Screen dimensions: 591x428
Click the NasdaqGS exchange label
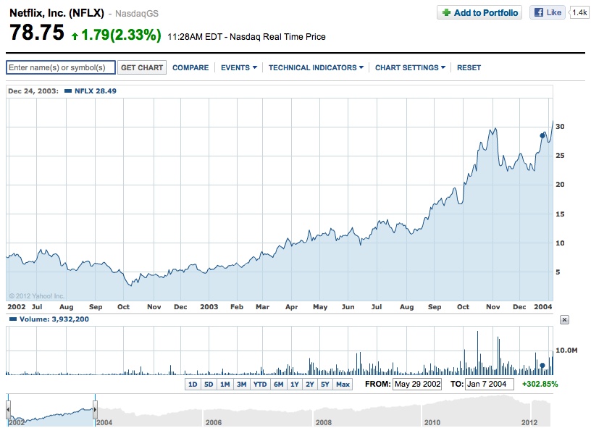click(137, 14)
